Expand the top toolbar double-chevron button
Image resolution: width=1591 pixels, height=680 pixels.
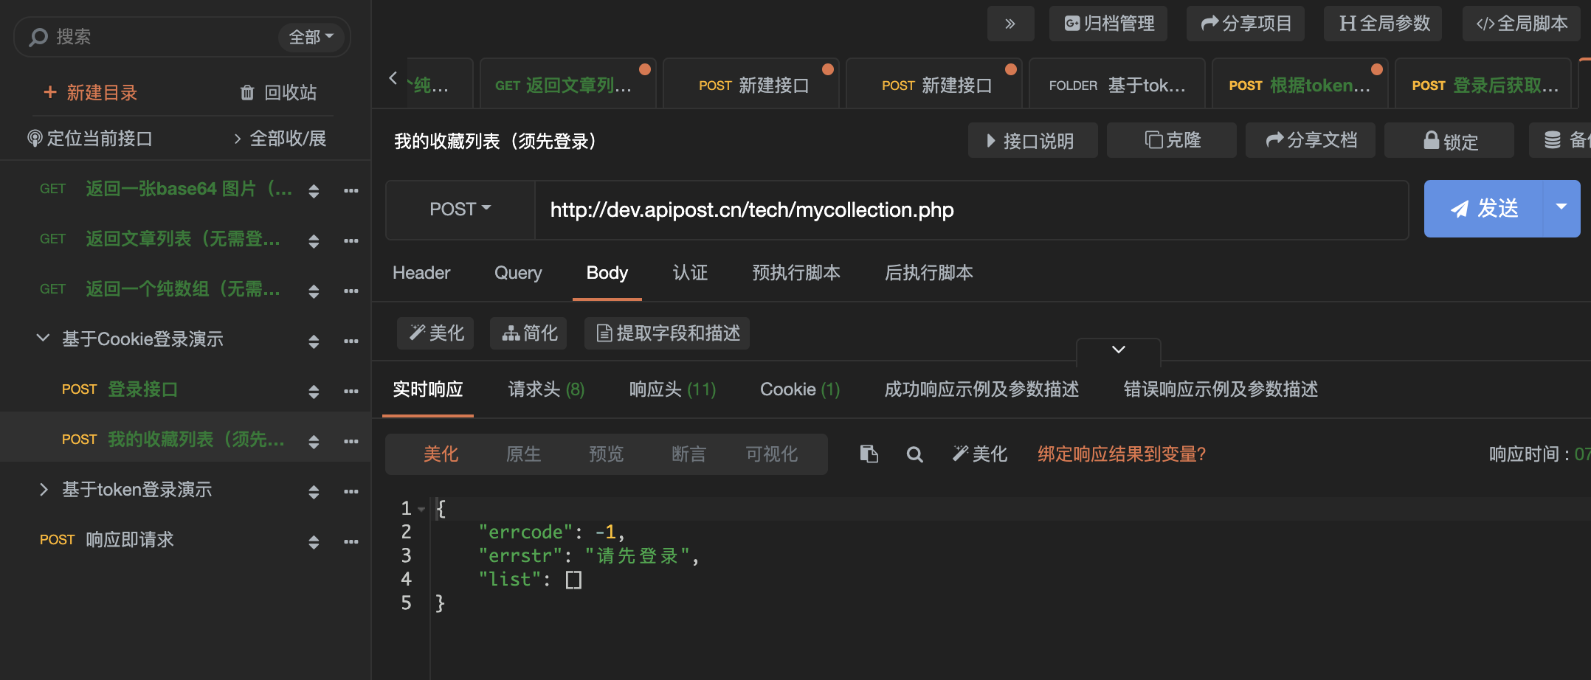point(1010,24)
